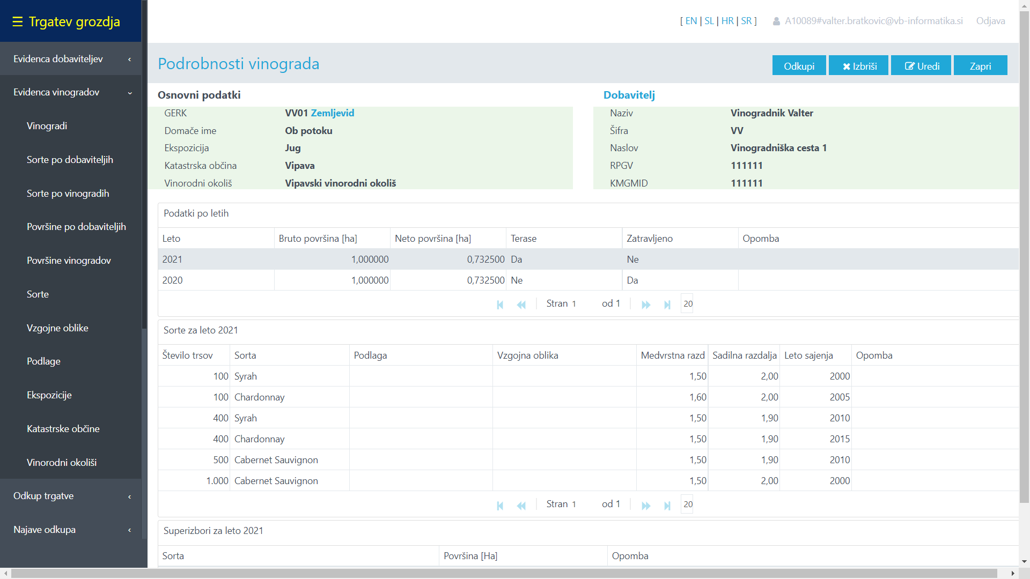Switch language to EN
1030x579 pixels.
click(691, 21)
